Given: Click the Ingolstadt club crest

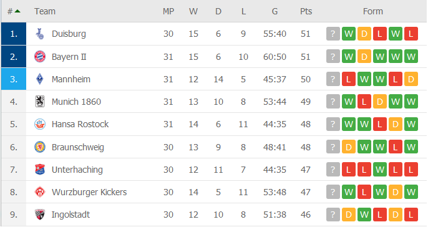Looking at the screenshot, I should 40,215.
